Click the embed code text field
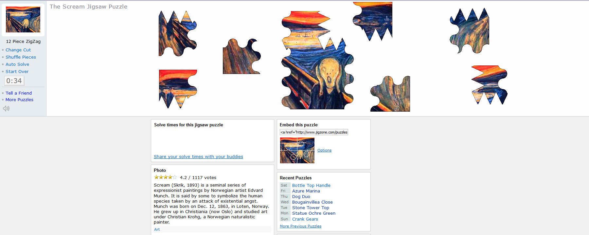Image resolution: width=589 pixels, height=235 pixels. click(x=314, y=132)
